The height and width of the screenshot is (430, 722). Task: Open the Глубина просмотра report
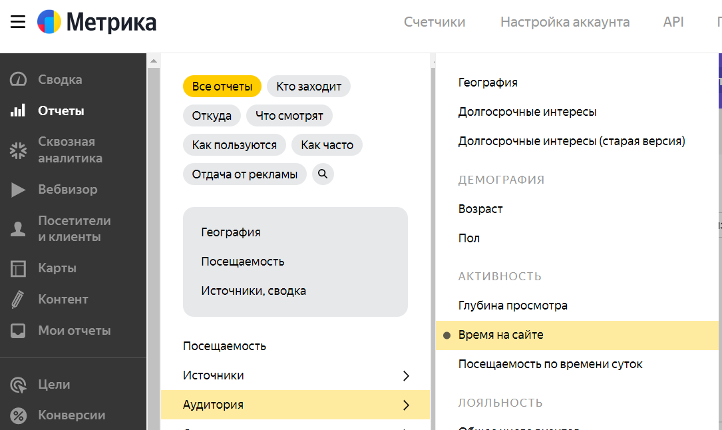pyautogui.click(x=513, y=306)
